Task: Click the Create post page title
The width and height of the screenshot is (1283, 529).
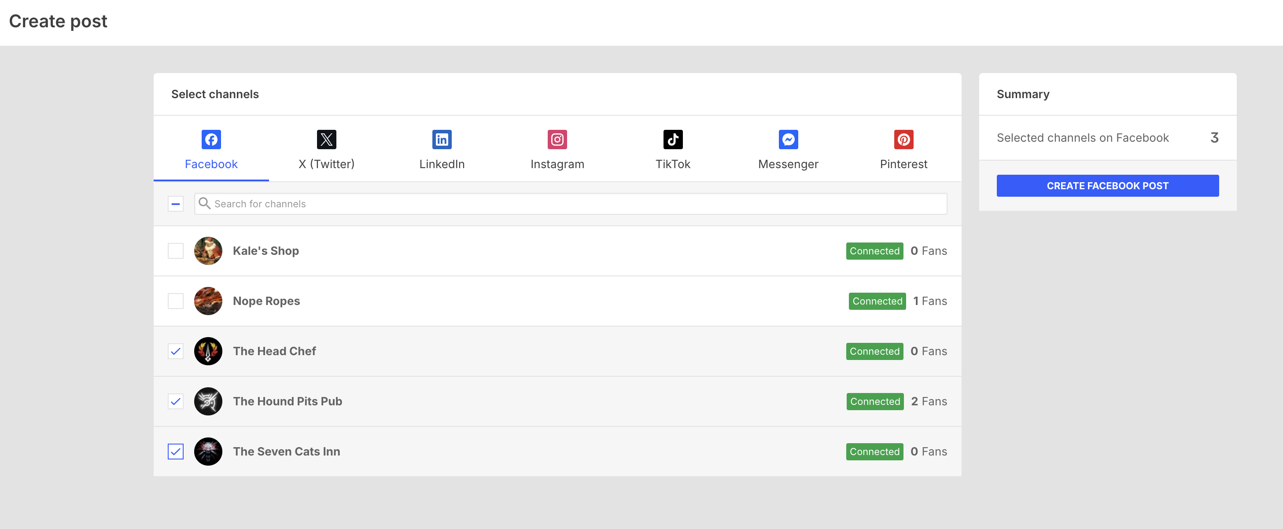Action: tap(58, 22)
